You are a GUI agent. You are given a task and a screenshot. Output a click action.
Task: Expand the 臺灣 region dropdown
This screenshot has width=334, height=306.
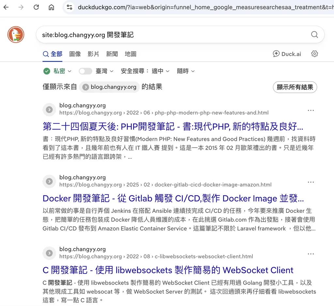[x=105, y=71]
